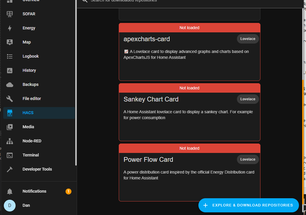This screenshot has height=215, width=306.
Task: Click Lovelace chip on Power Flow Card
Action: [248, 159]
